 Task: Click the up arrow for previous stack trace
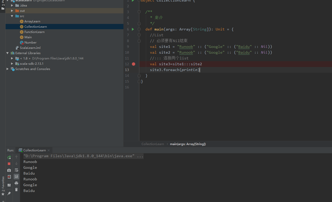[x=16, y=157]
